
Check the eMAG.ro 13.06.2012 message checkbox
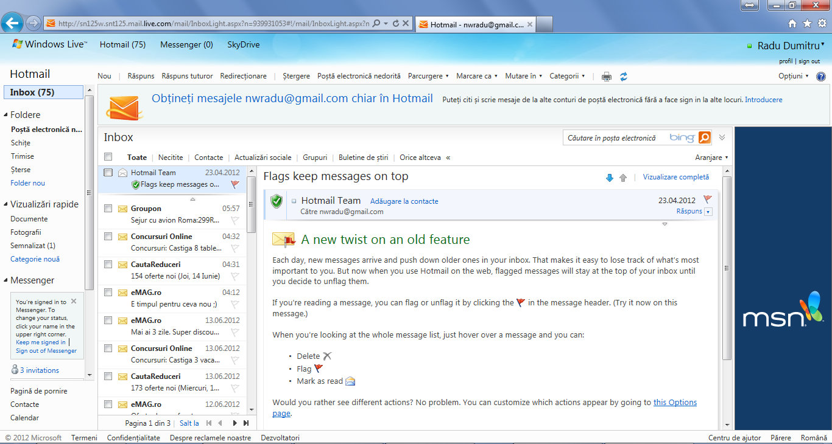click(x=108, y=321)
